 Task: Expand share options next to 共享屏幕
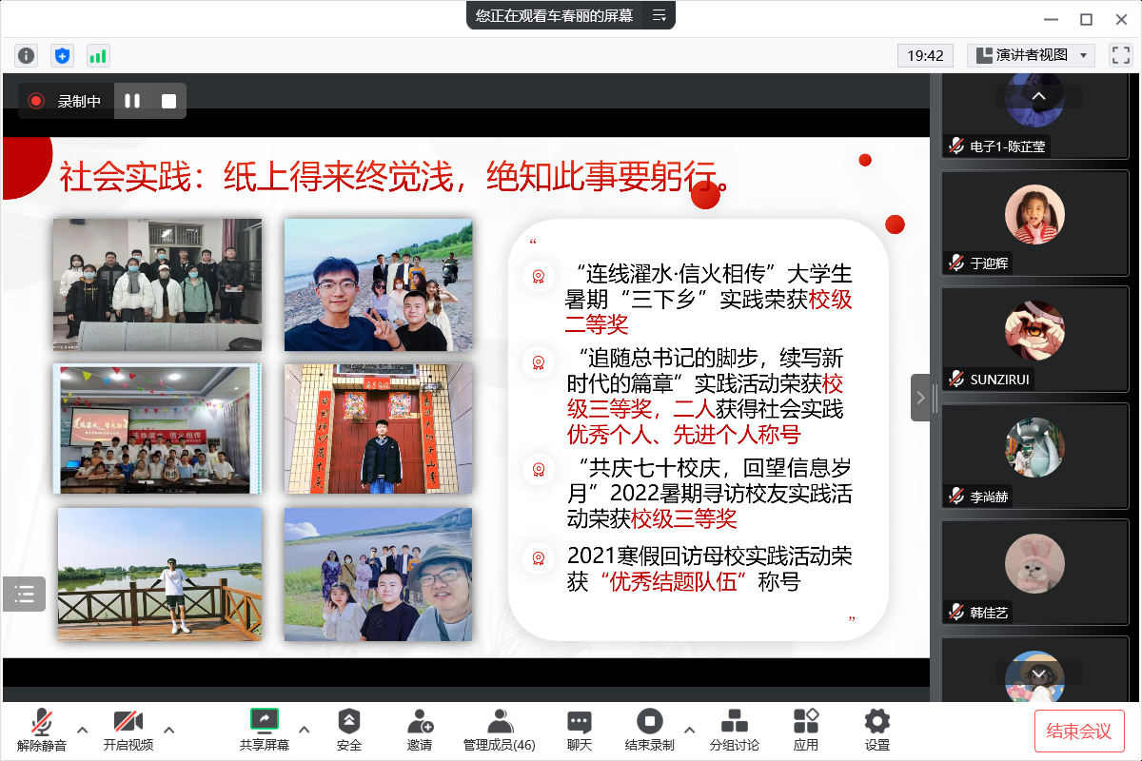(304, 732)
